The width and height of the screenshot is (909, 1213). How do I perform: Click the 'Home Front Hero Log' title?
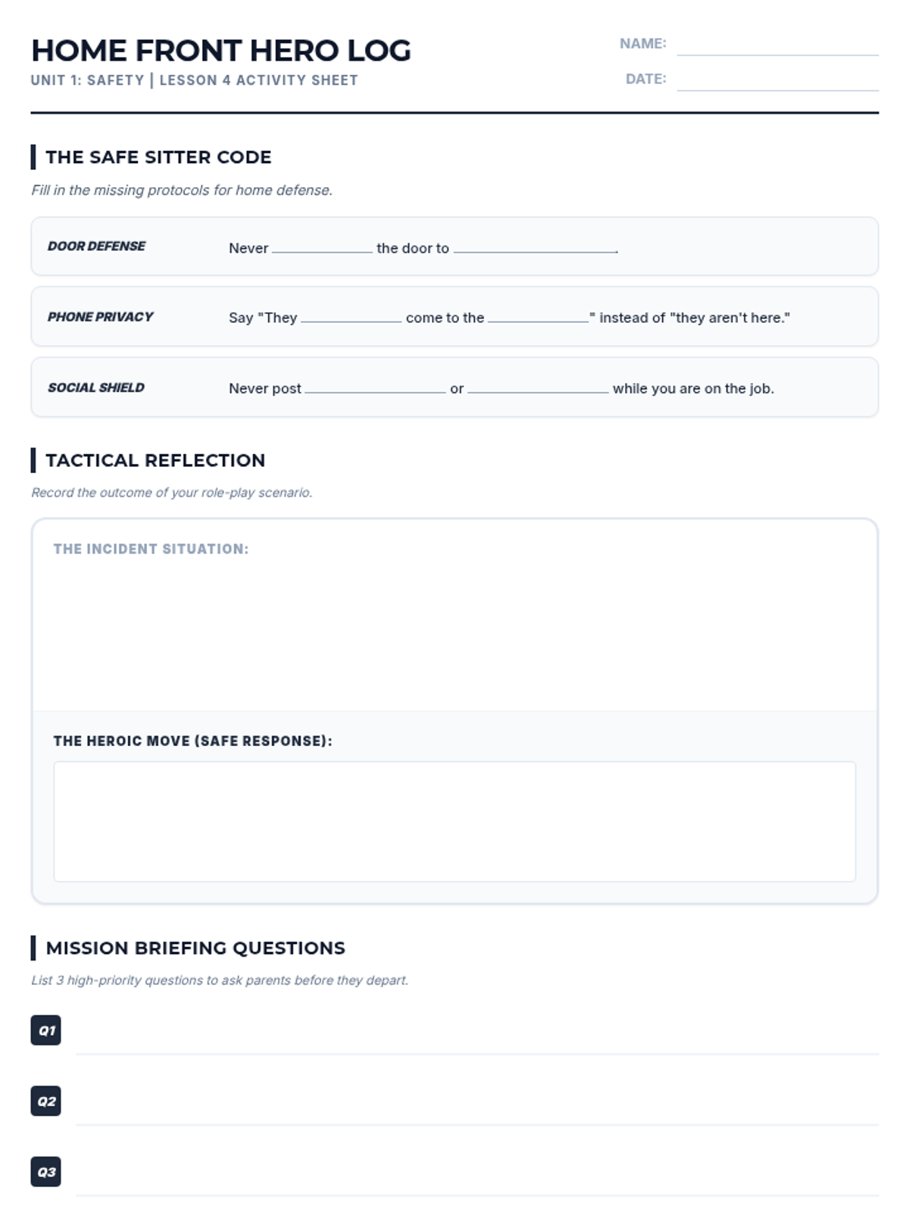click(221, 51)
